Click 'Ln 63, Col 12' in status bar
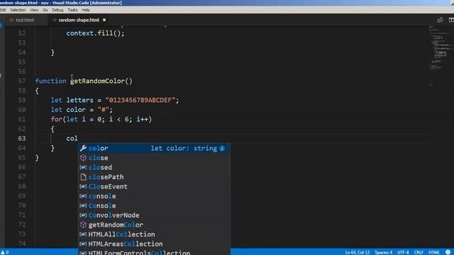 358,252
